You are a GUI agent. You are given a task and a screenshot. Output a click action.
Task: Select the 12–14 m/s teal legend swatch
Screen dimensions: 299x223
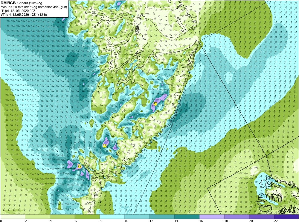tap(162, 216)
